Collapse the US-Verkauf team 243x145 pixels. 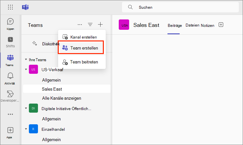click(x=26, y=69)
